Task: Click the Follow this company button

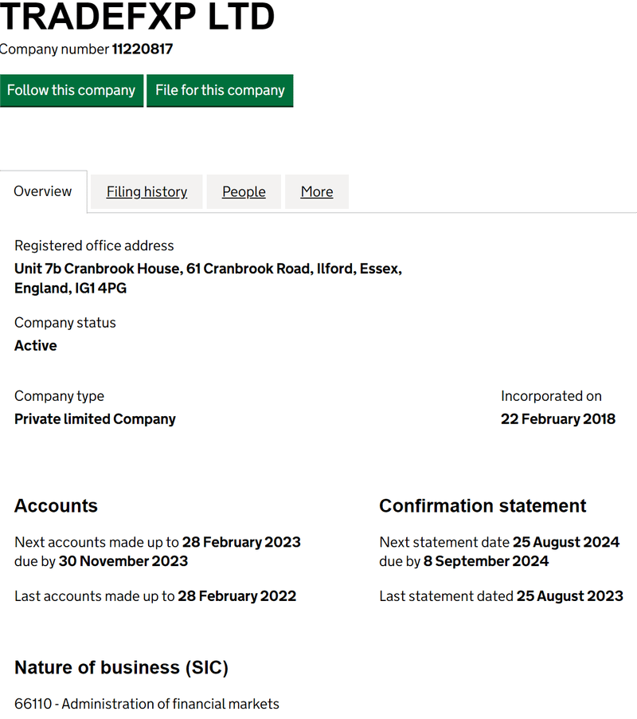Action: [72, 90]
